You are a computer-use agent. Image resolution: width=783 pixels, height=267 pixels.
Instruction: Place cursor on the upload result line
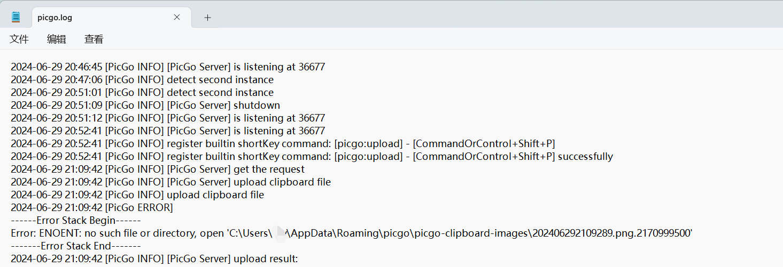pos(154,258)
